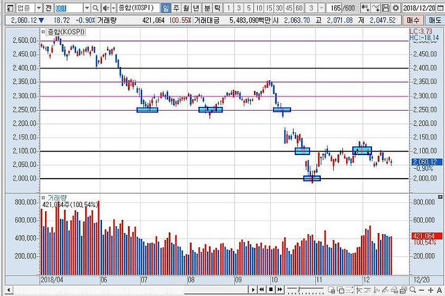Toggle the 거래량 legend square marker
This screenshot has height=296, width=445.
click(43, 198)
